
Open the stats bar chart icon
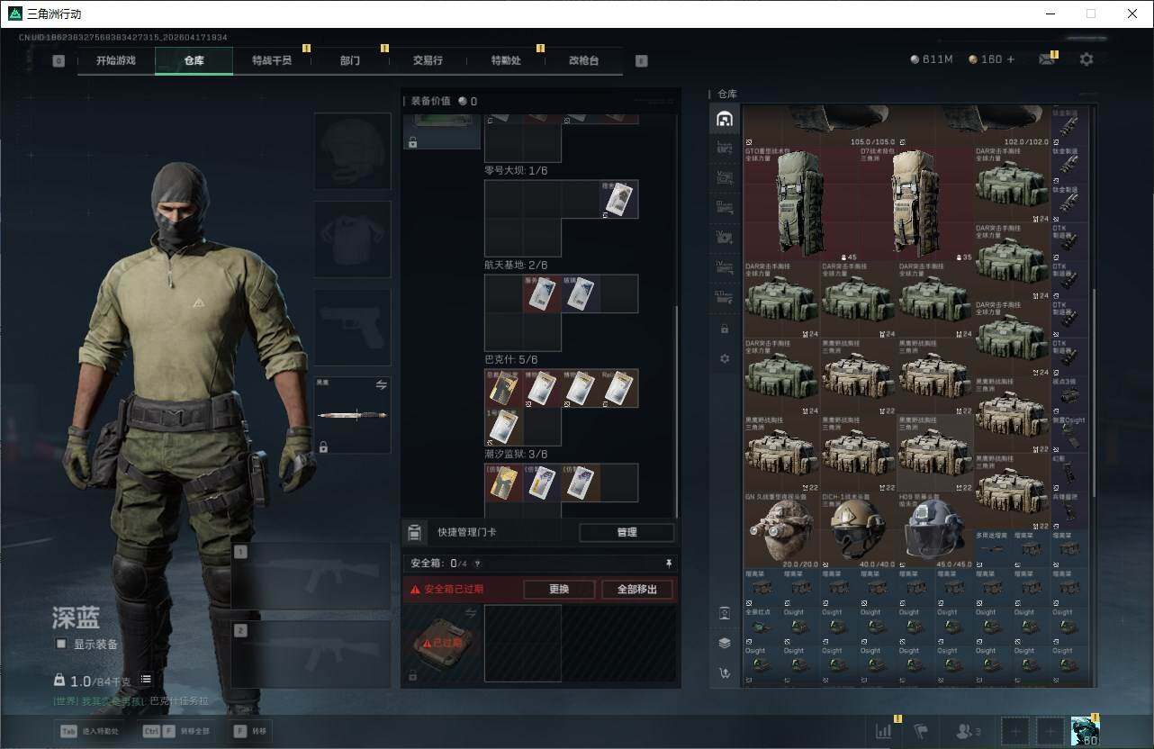point(884,731)
